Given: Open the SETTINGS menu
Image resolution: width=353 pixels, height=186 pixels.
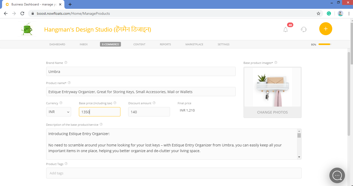Looking at the screenshot, I should (x=223, y=44).
